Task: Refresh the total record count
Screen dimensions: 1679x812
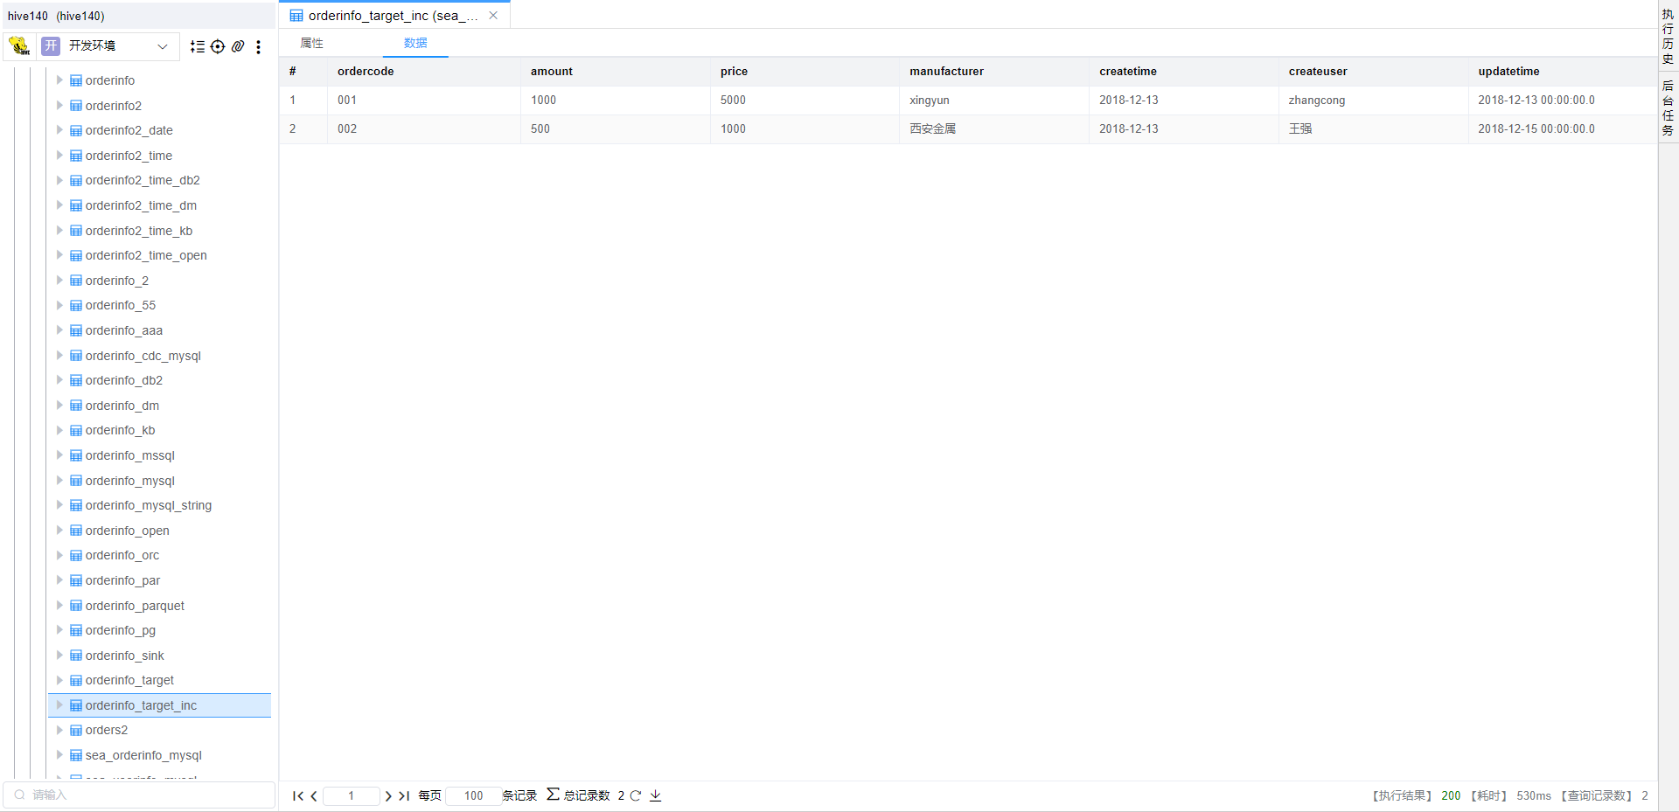Action: pos(636,796)
